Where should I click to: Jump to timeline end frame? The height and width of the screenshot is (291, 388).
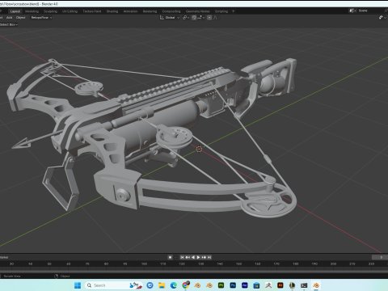[x=209, y=257]
